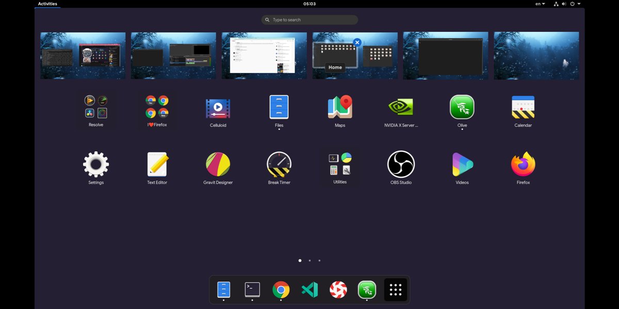619x309 pixels.
Task: Click the network status icon
Action: pyautogui.click(x=556, y=4)
